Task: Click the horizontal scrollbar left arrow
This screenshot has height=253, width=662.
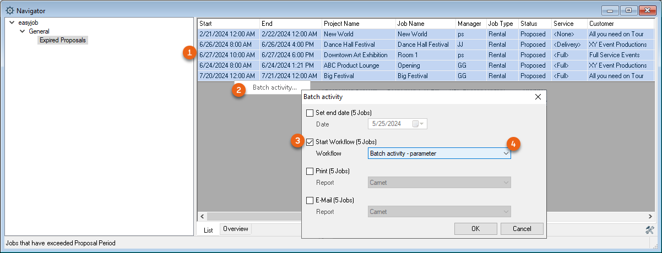Action: [202, 217]
